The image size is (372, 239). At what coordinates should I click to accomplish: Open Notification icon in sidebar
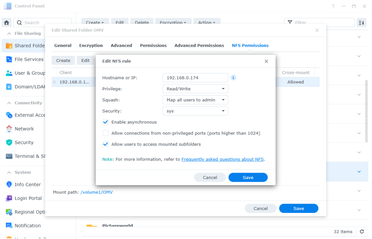(9, 226)
